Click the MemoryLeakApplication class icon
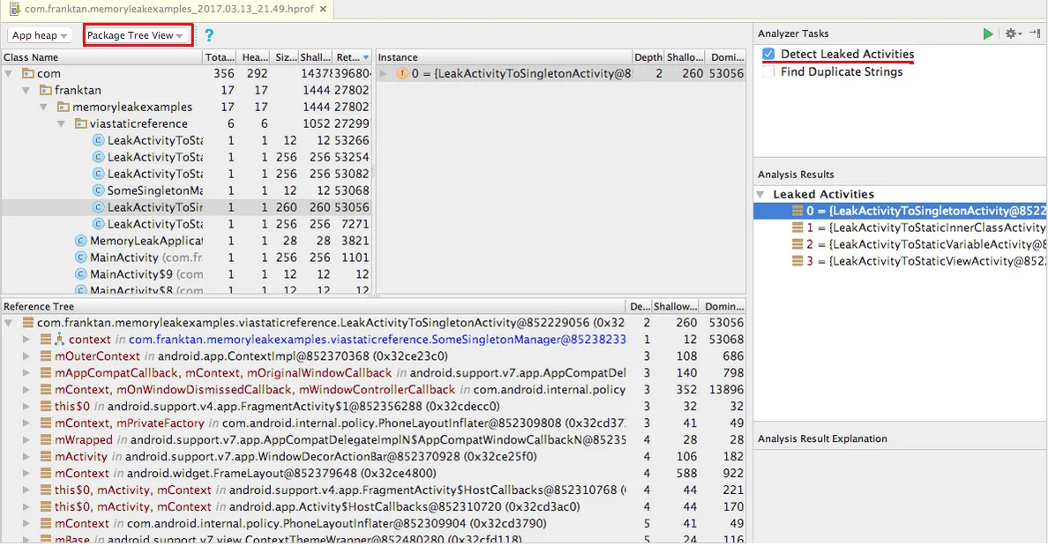This screenshot has width=1048, height=546. click(x=81, y=241)
